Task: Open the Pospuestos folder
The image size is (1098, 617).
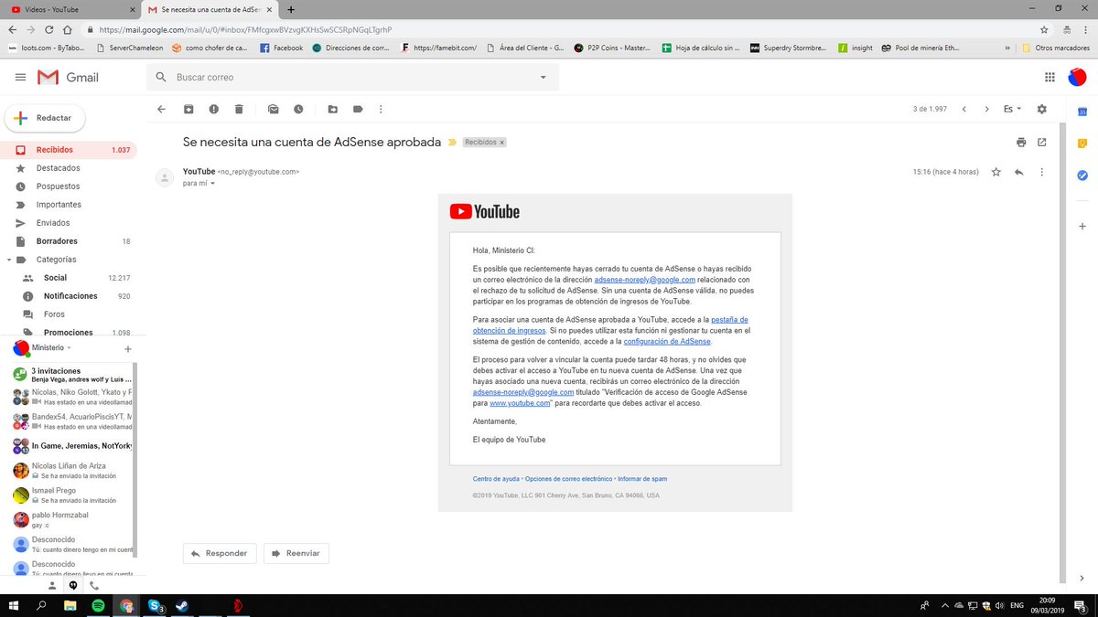Action: (70, 186)
